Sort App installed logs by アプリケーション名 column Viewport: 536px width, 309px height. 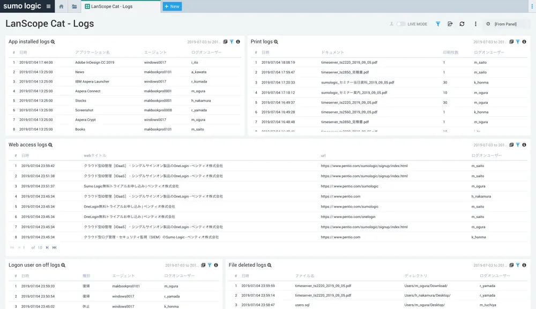92,52
